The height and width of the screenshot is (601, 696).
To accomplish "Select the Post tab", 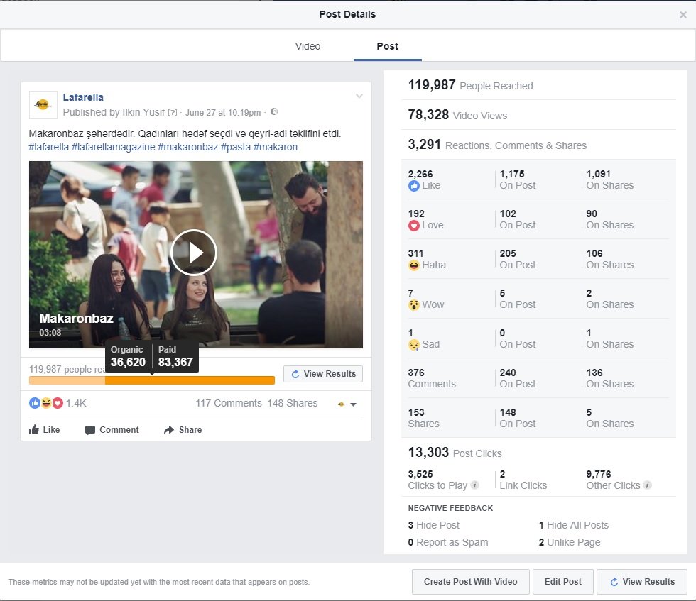I will pos(387,46).
